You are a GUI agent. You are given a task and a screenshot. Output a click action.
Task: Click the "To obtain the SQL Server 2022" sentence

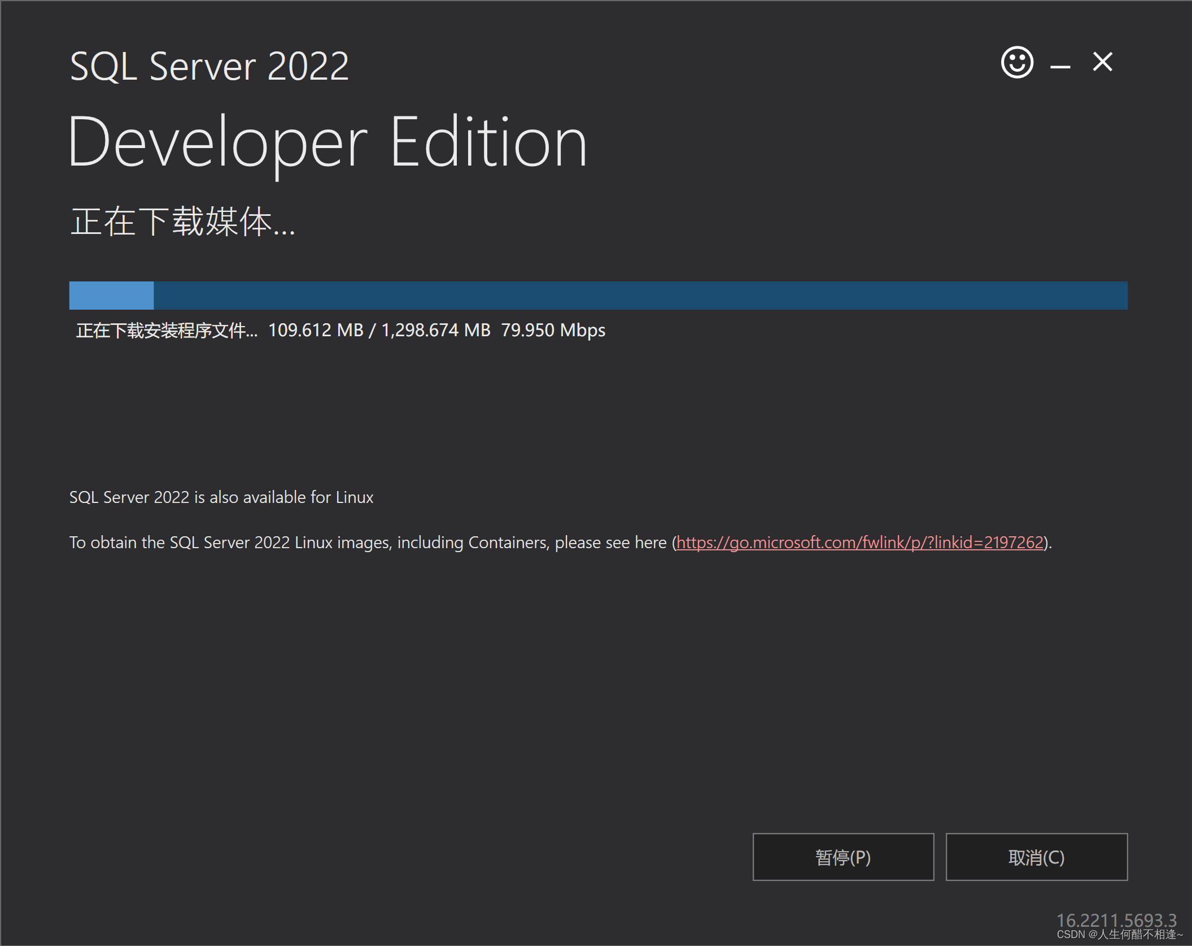click(179, 543)
